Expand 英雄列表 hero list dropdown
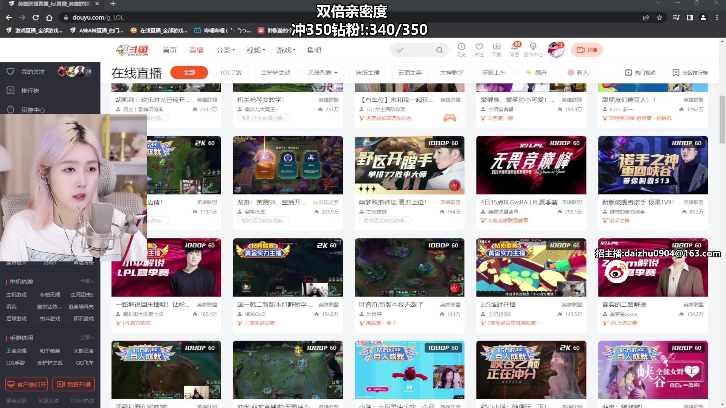Image resolution: width=726 pixels, height=408 pixels. pyautogui.click(x=323, y=73)
